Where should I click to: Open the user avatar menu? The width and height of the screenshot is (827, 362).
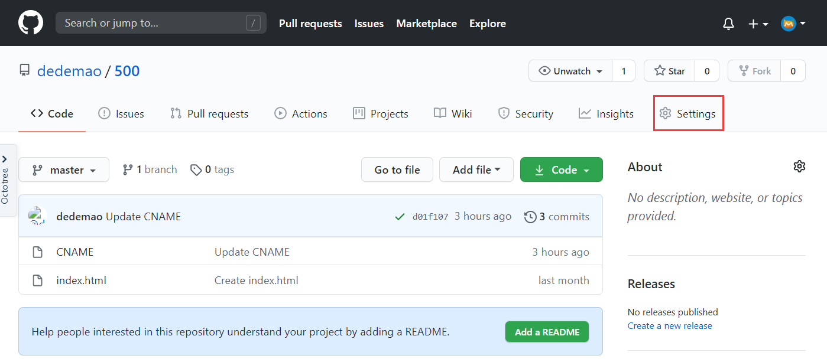793,24
